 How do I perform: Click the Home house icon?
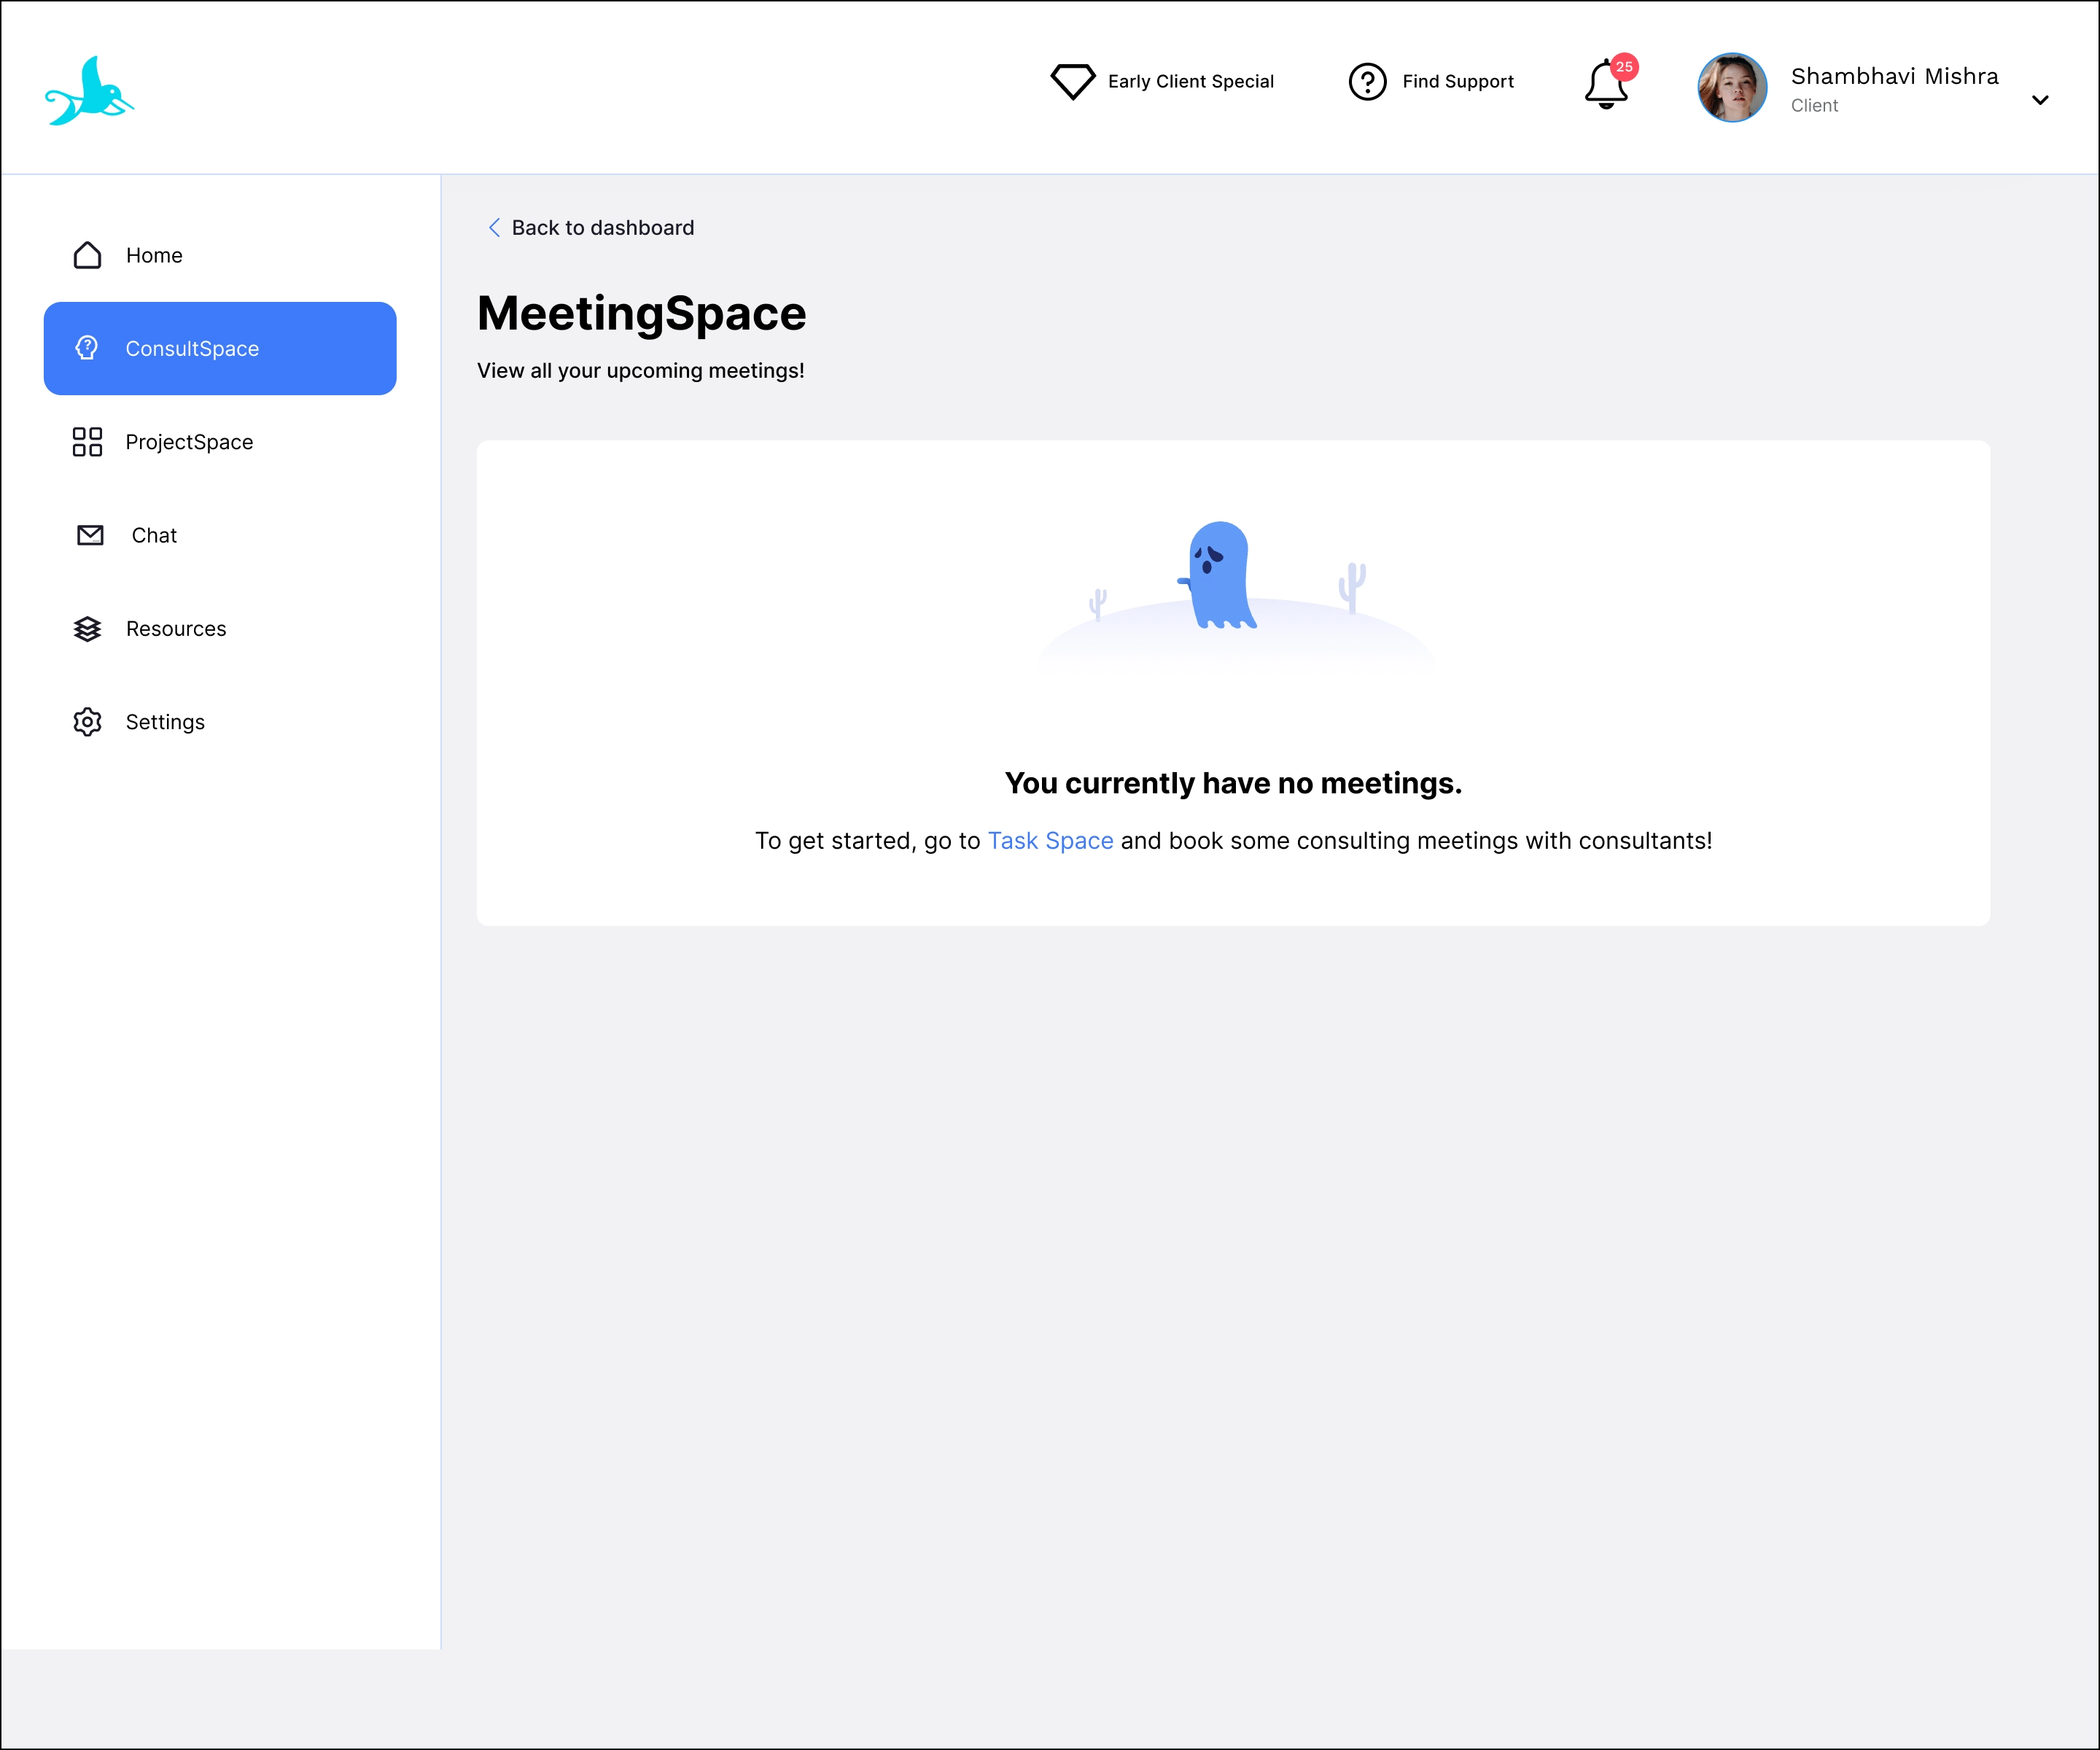pyautogui.click(x=87, y=255)
